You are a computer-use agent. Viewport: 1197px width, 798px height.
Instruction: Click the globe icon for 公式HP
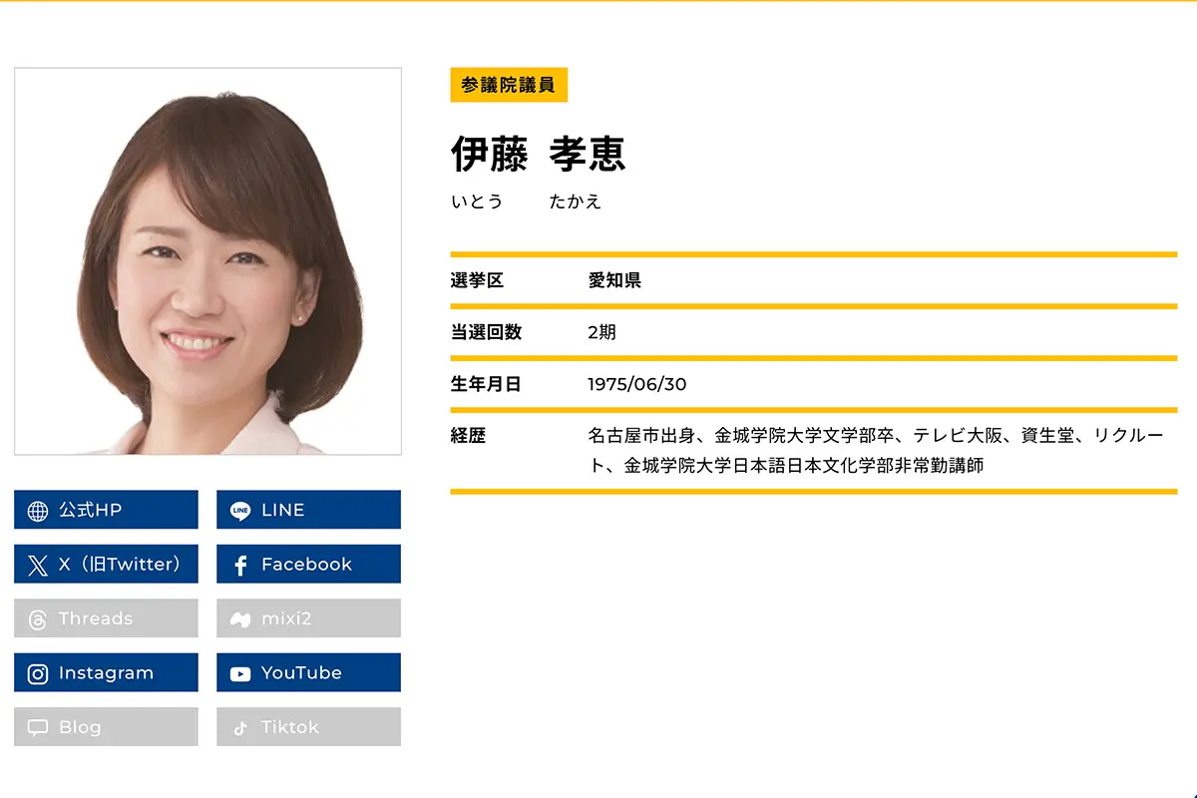pyautogui.click(x=38, y=511)
